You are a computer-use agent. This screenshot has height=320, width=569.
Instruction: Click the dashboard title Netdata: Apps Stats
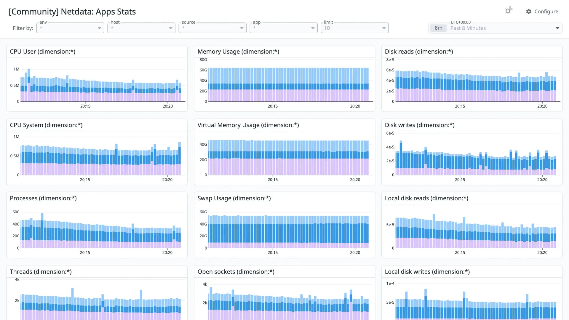click(x=72, y=12)
